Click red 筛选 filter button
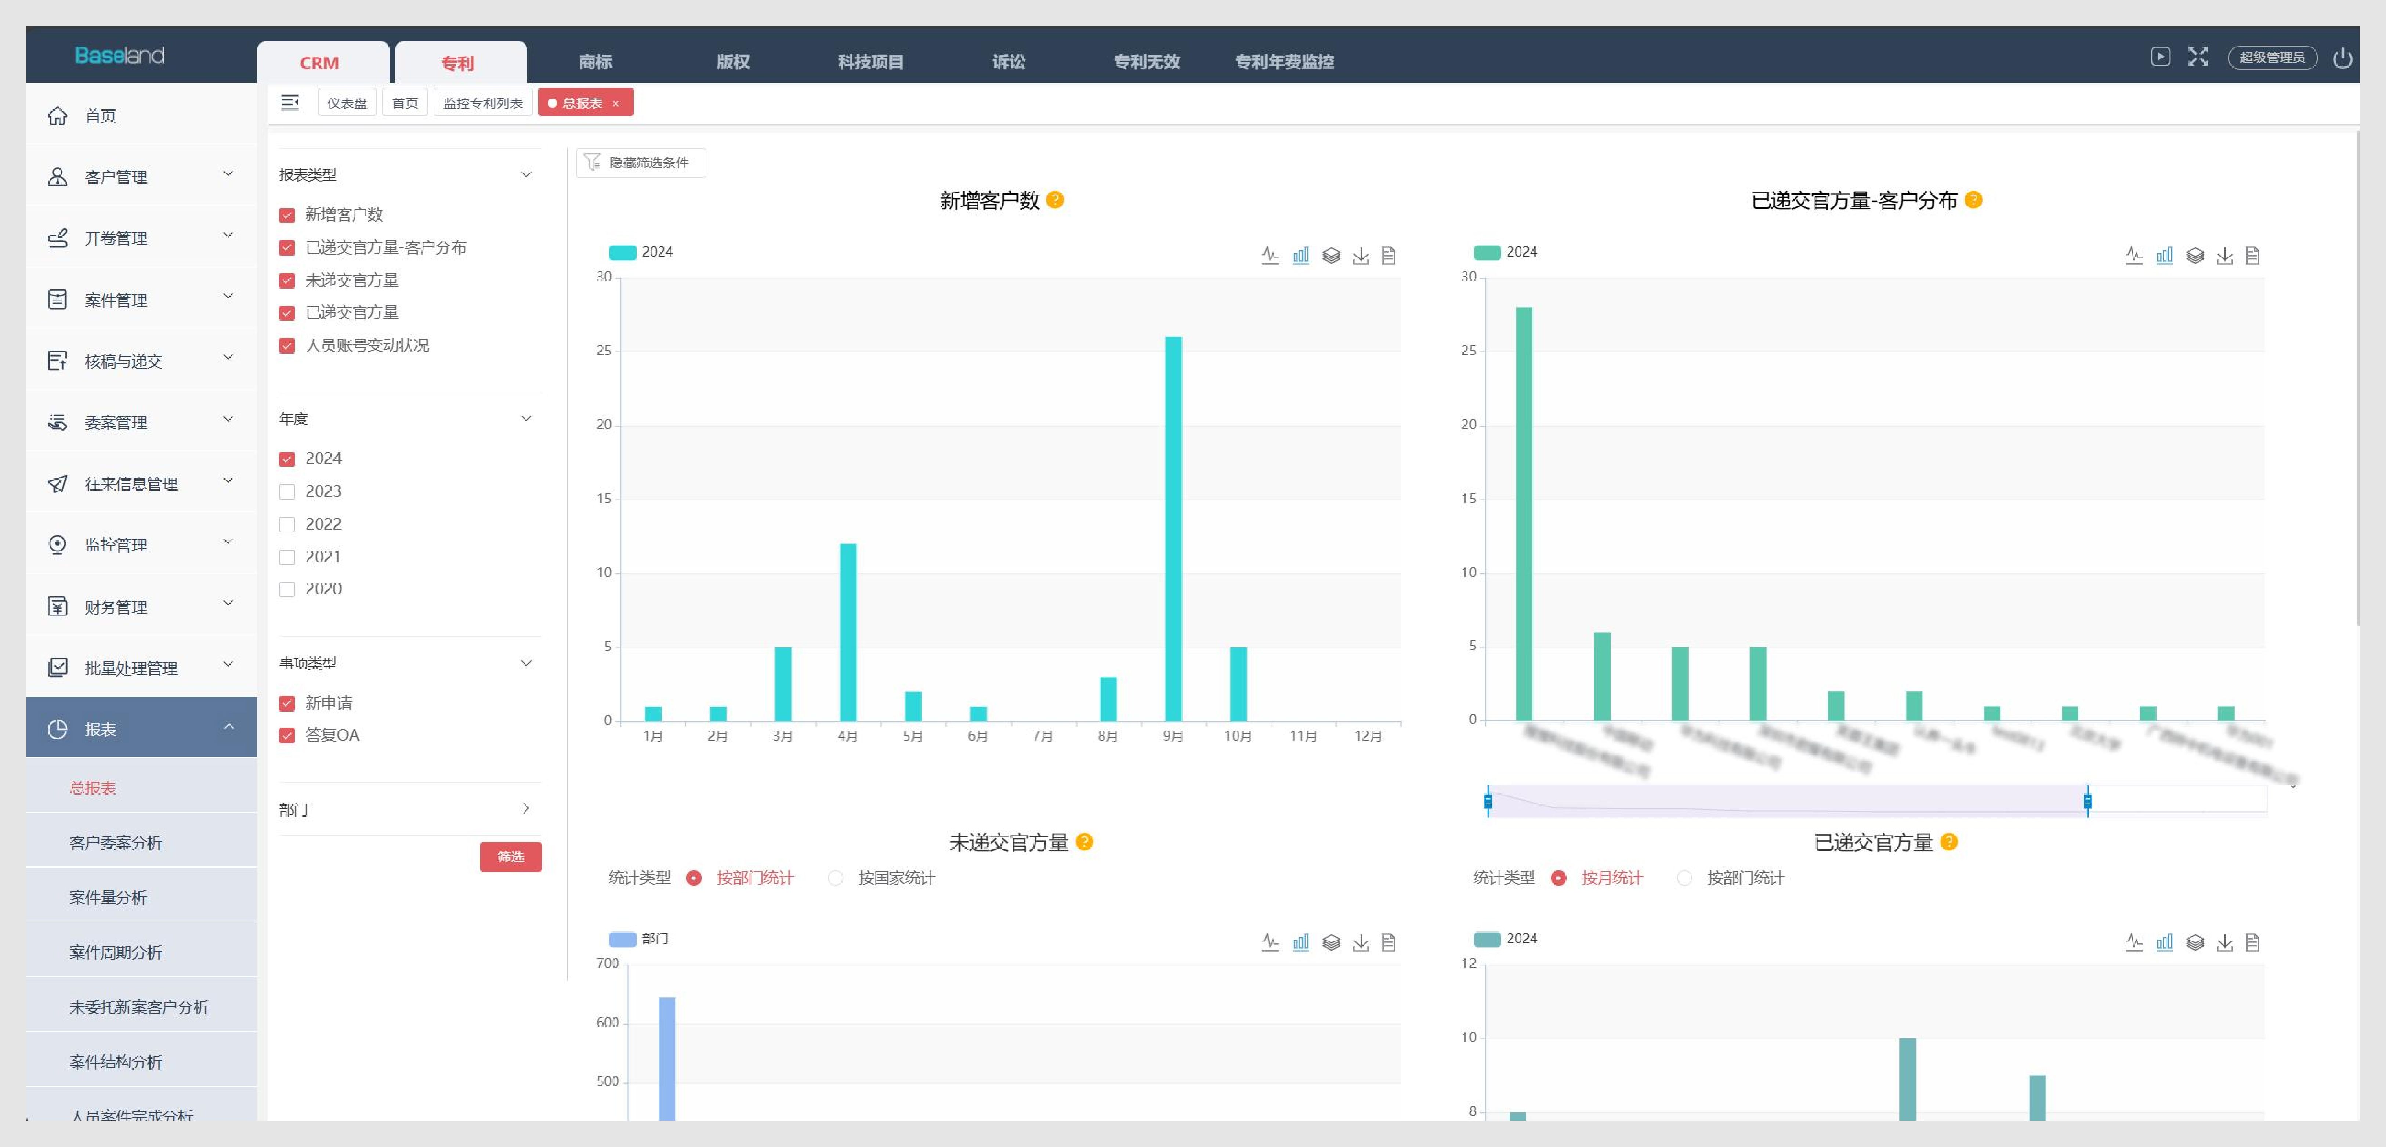 click(x=510, y=857)
